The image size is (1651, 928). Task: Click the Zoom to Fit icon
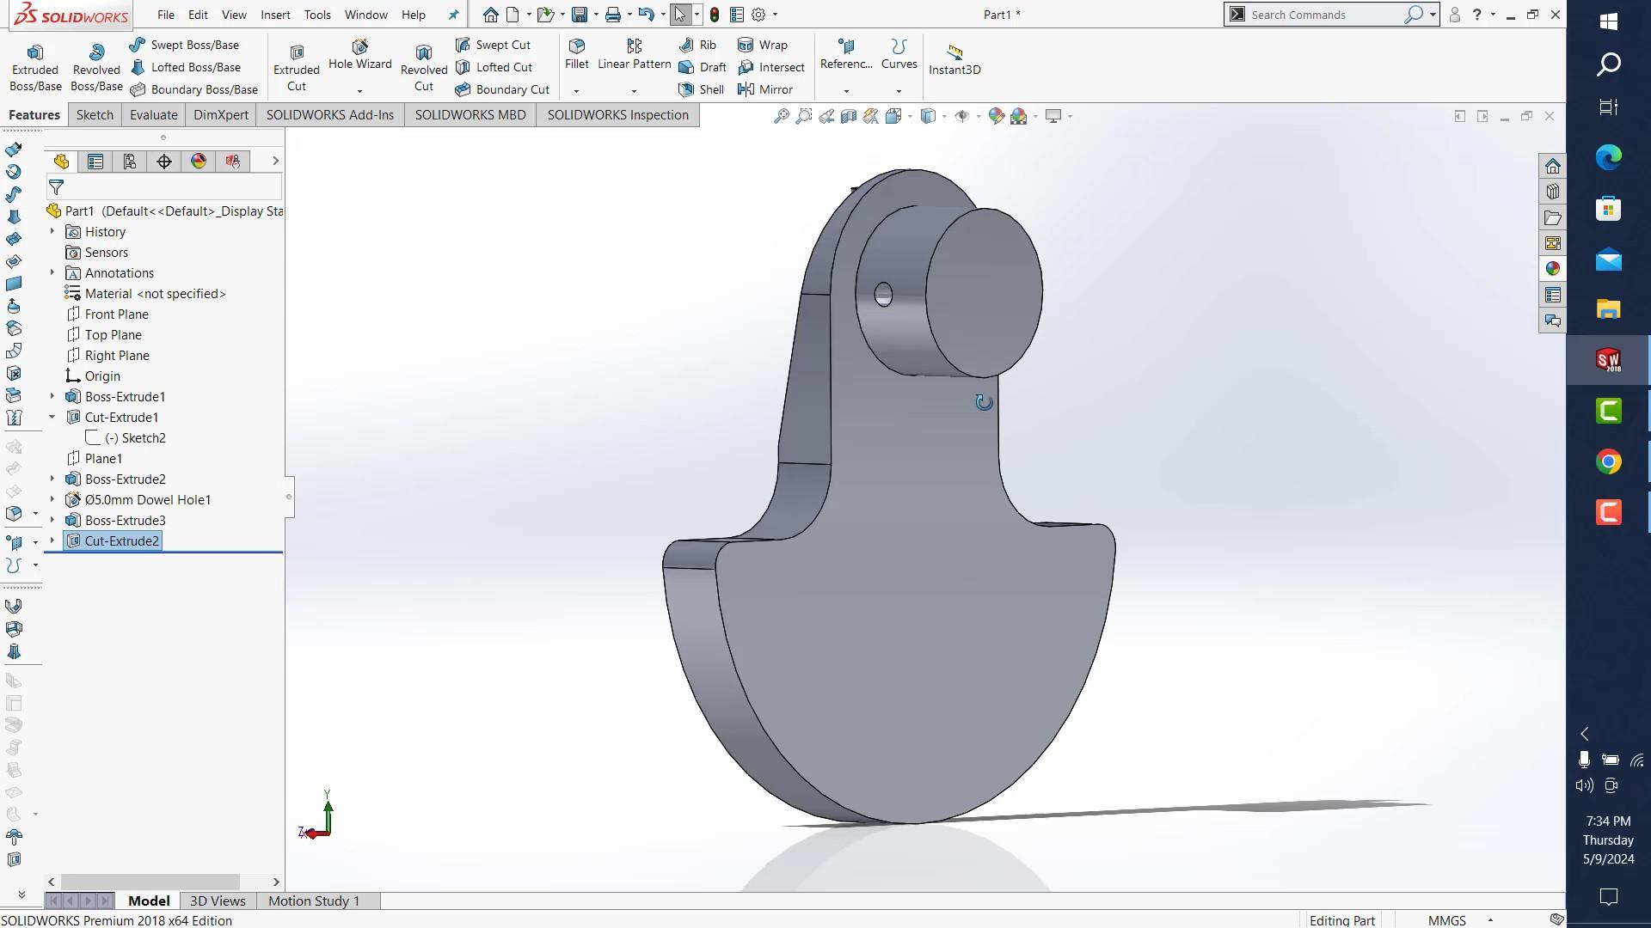coord(781,116)
